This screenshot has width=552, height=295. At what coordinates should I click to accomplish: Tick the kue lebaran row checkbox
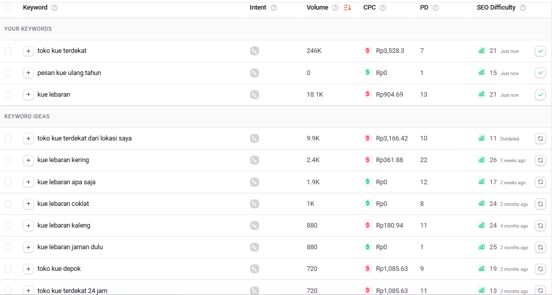(8, 95)
